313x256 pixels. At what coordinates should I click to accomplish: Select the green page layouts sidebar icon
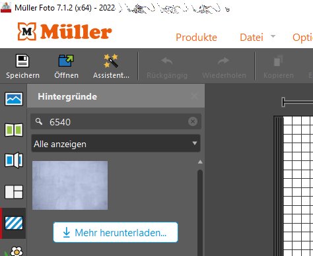coord(14,130)
